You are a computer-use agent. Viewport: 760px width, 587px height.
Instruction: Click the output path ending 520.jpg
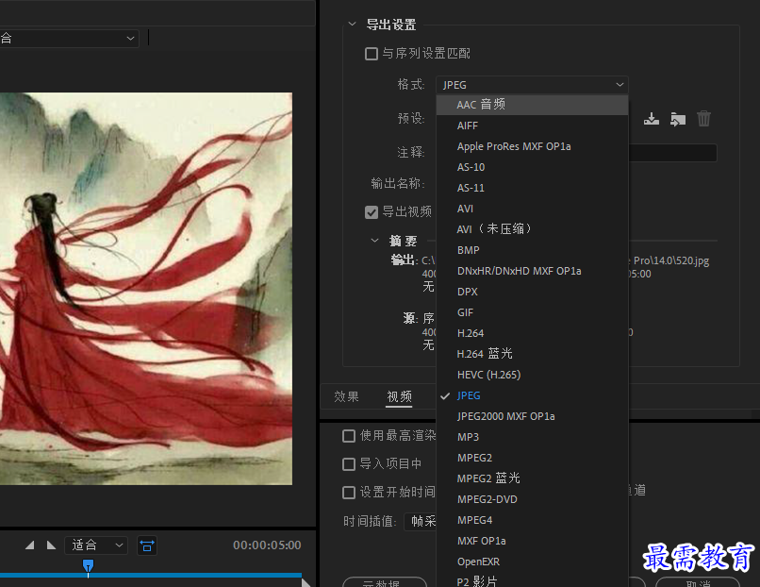[669, 261]
